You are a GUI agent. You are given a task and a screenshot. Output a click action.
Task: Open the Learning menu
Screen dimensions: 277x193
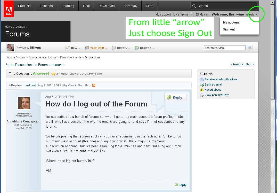click(x=68, y=6)
